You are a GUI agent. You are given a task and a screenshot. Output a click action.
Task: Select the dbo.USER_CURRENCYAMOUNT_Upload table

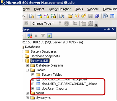pos(70,84)
